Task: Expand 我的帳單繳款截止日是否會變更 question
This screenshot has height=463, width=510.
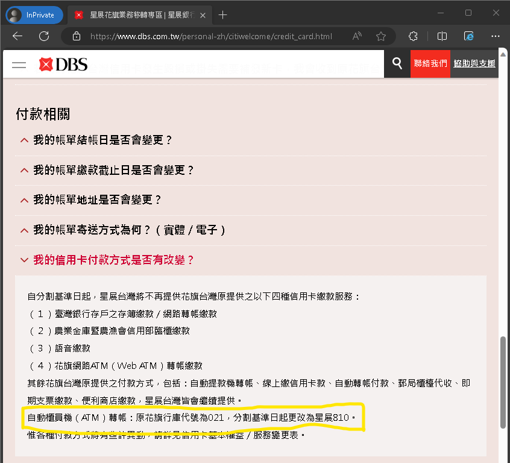Action: tap(113, 170)
